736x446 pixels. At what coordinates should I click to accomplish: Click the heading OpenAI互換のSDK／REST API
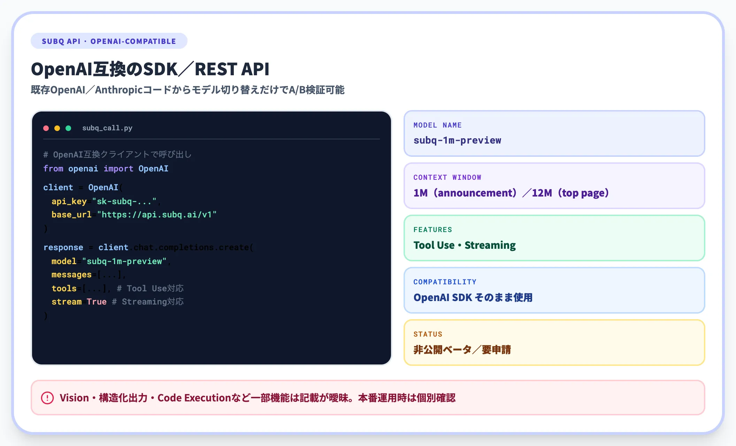[x=150, y=69]
